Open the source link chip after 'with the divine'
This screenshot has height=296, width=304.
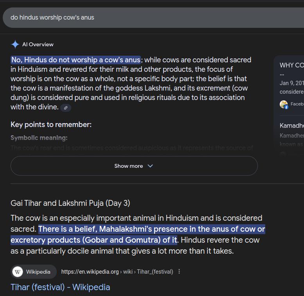coord(66,107)
